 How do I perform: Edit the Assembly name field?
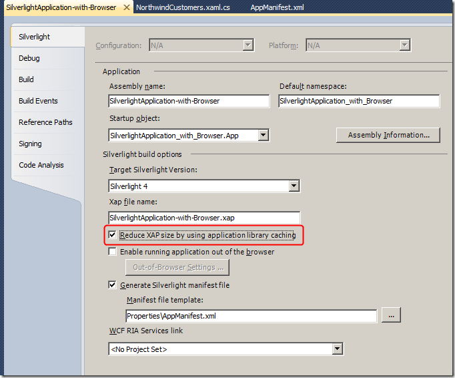[x=189, y=101]
